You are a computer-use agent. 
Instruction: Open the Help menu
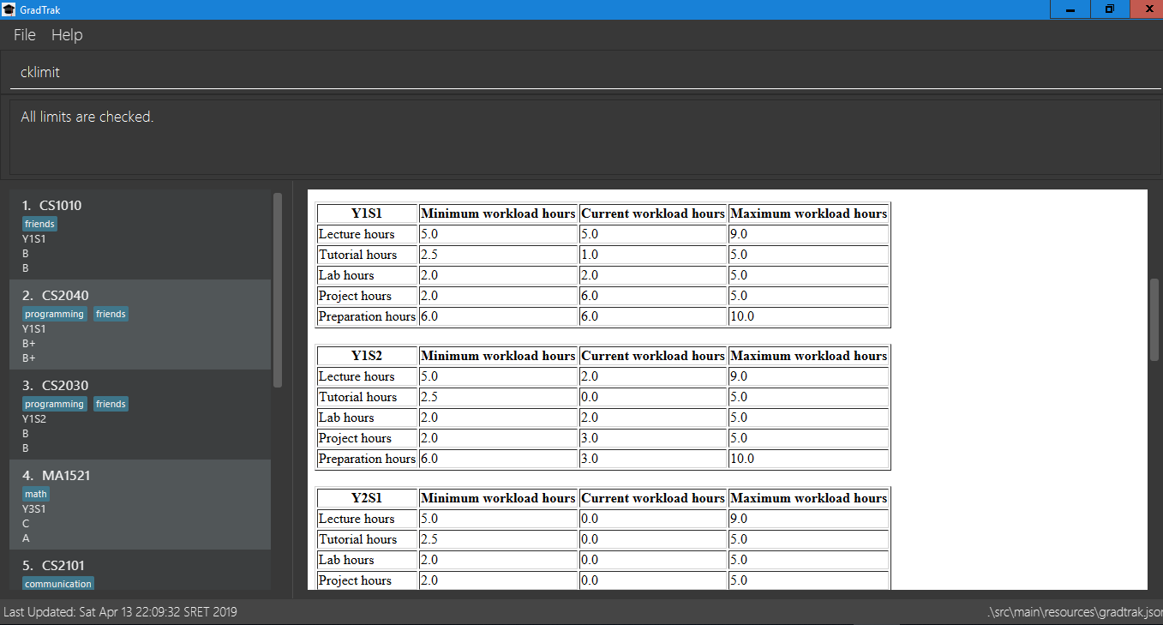tap(67, 35)
